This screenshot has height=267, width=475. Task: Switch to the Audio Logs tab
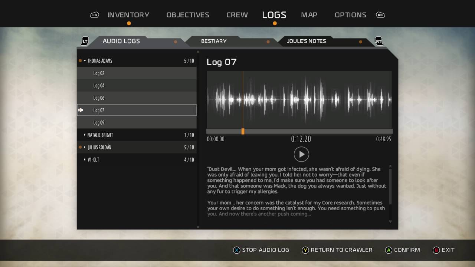click(x=121, y=41)
